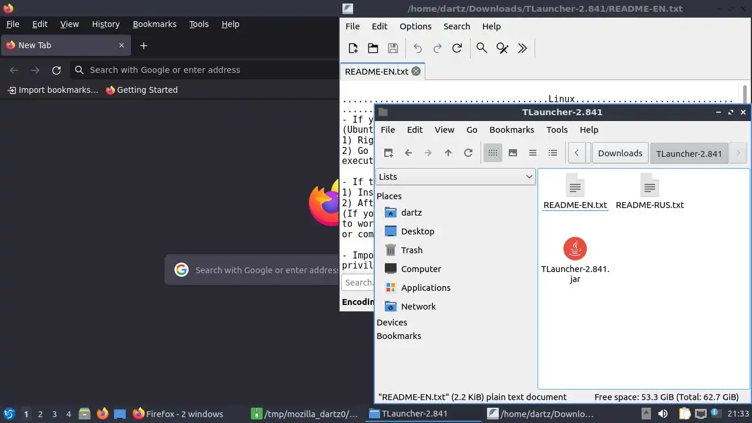This screenshot has width=752, height=423.
Task: Click Find magnifier icon in text editor
Action: pyautogui.click(x=482, y=48)
